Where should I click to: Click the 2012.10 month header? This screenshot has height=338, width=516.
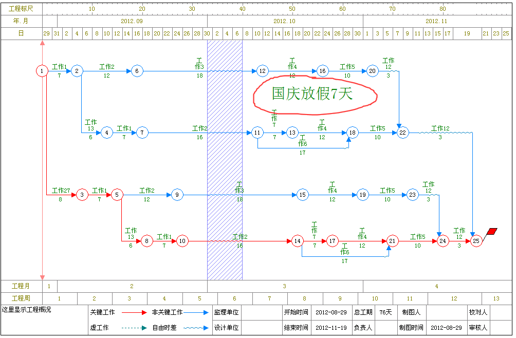click(x=285, y=21)
